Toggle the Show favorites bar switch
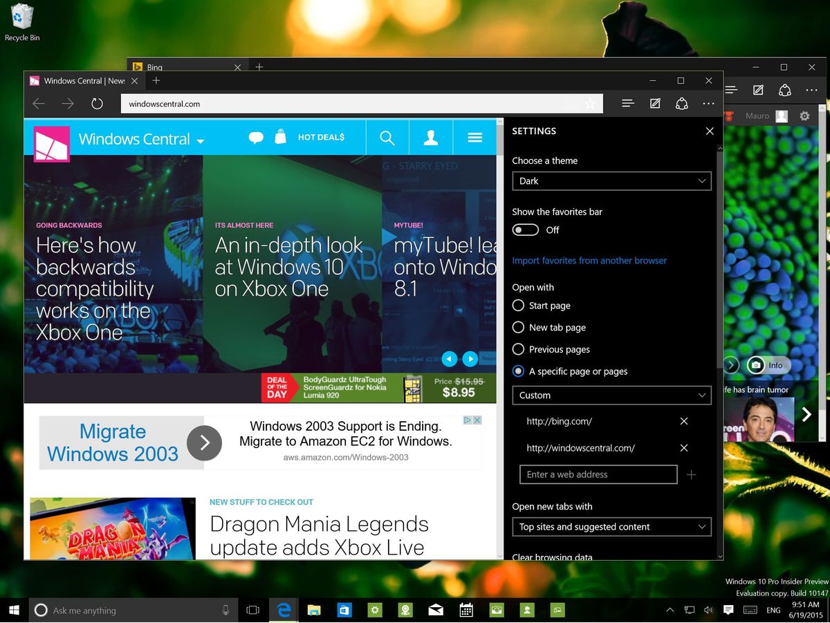The width and height of the screenshot is (830, 623). 525,230
